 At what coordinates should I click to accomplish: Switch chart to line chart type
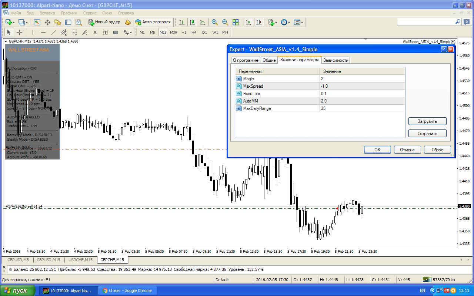[x=203, y=22]
